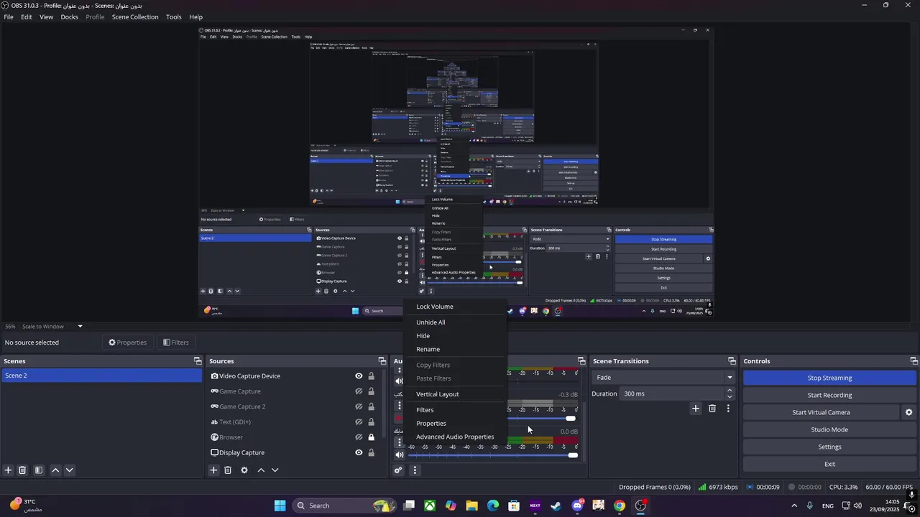This screenshot has height=517, width=920.
Task: Move scene down arrow in Scenes dock
Action: coord(69,470)
